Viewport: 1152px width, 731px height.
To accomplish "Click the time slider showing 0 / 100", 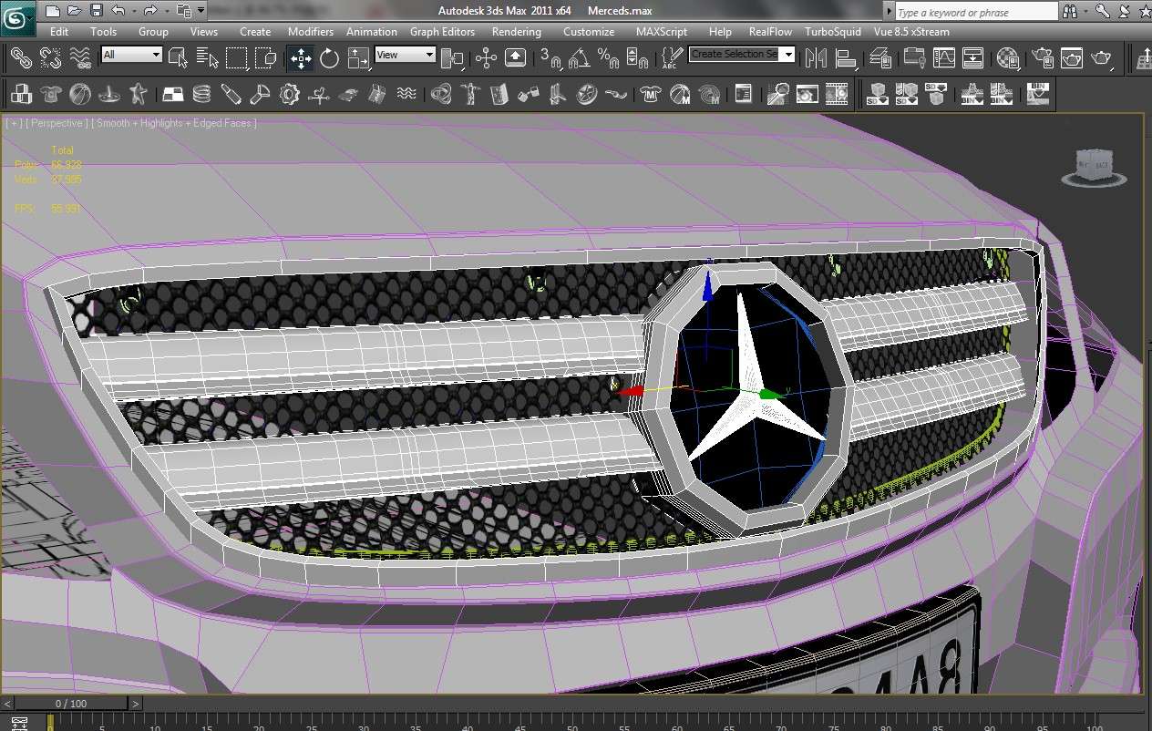I will [x=71, y=704].
